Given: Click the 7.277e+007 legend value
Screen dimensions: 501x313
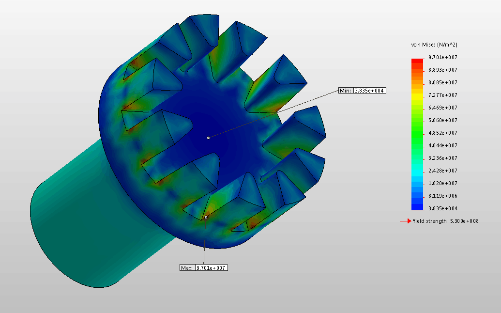Looking at the screenshot, I should [443, 95].
